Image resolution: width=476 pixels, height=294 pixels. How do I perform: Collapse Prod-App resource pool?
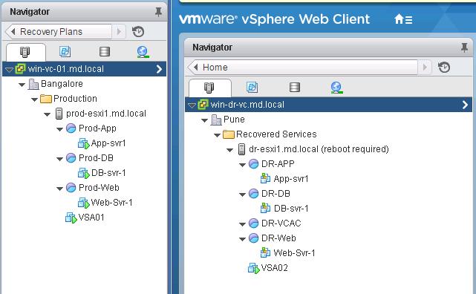tap(60, 129)
